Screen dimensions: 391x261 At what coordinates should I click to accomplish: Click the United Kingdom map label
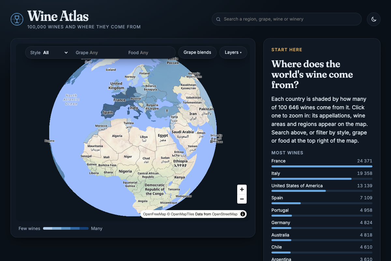point(116,85)
